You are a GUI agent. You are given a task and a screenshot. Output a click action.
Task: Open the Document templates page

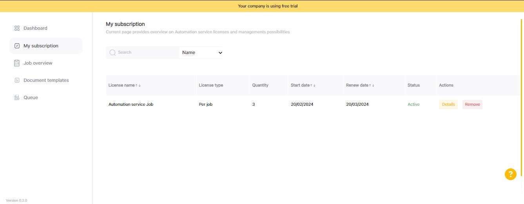point(46,80)
